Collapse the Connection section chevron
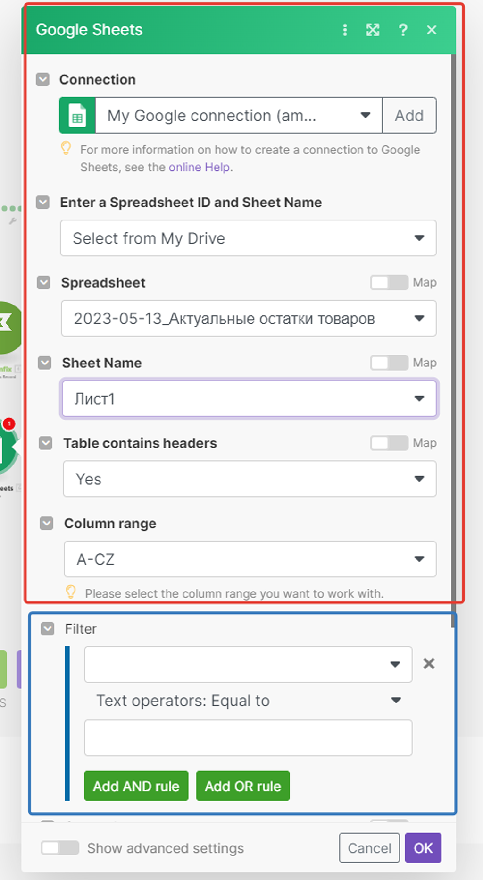 click(x=43, y=79)
